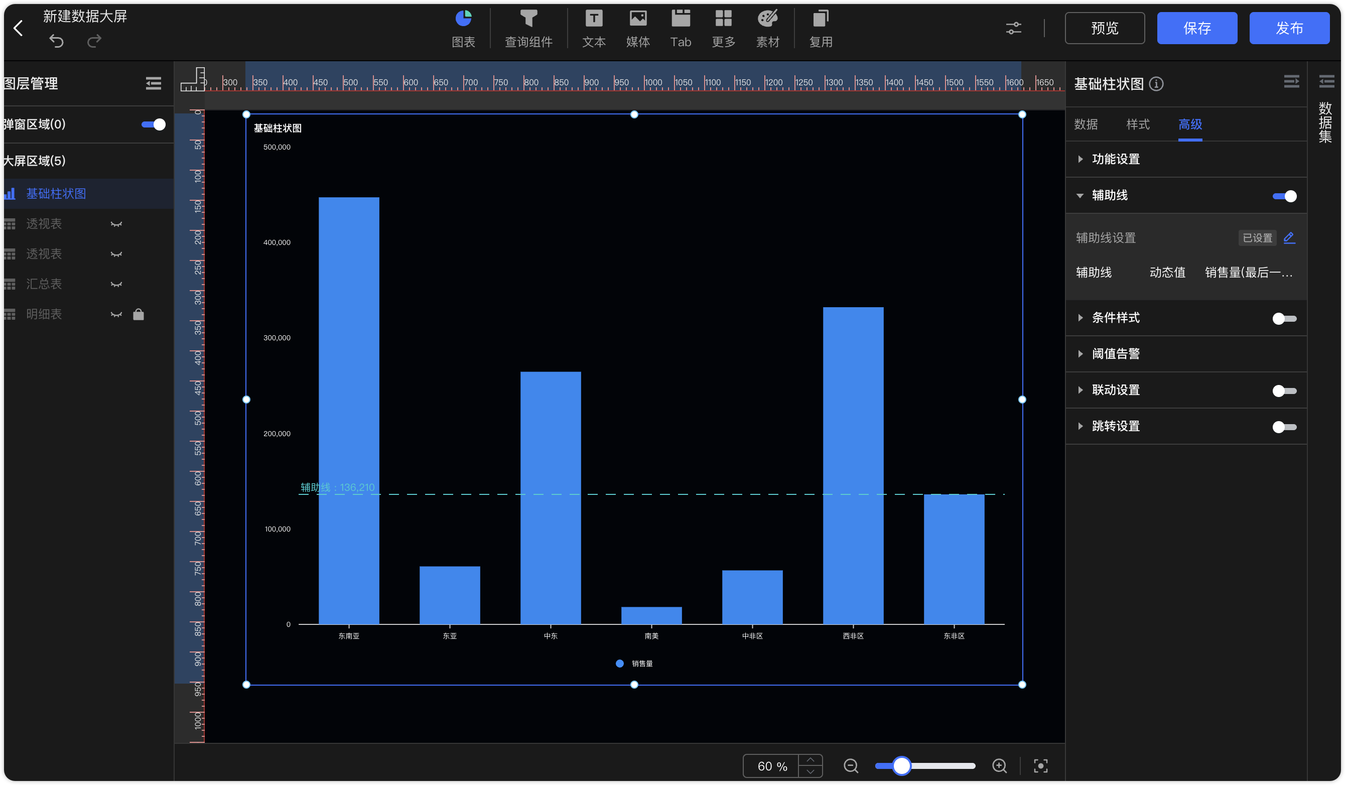The height and width of the screenshot is (785, 1345).
Task: Collapse the 图层管理 panel
Action: 153,83
